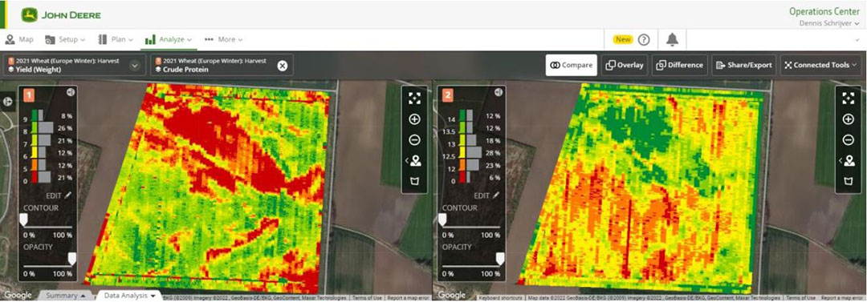This screenshot has width=867, height=302.
Task: Click the Share/Export button
Action: coord(743,65)
